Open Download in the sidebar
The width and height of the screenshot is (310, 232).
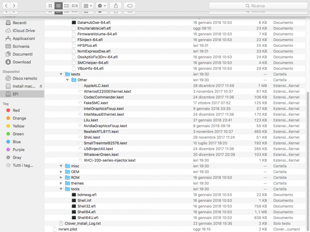[x=18, y=62]
